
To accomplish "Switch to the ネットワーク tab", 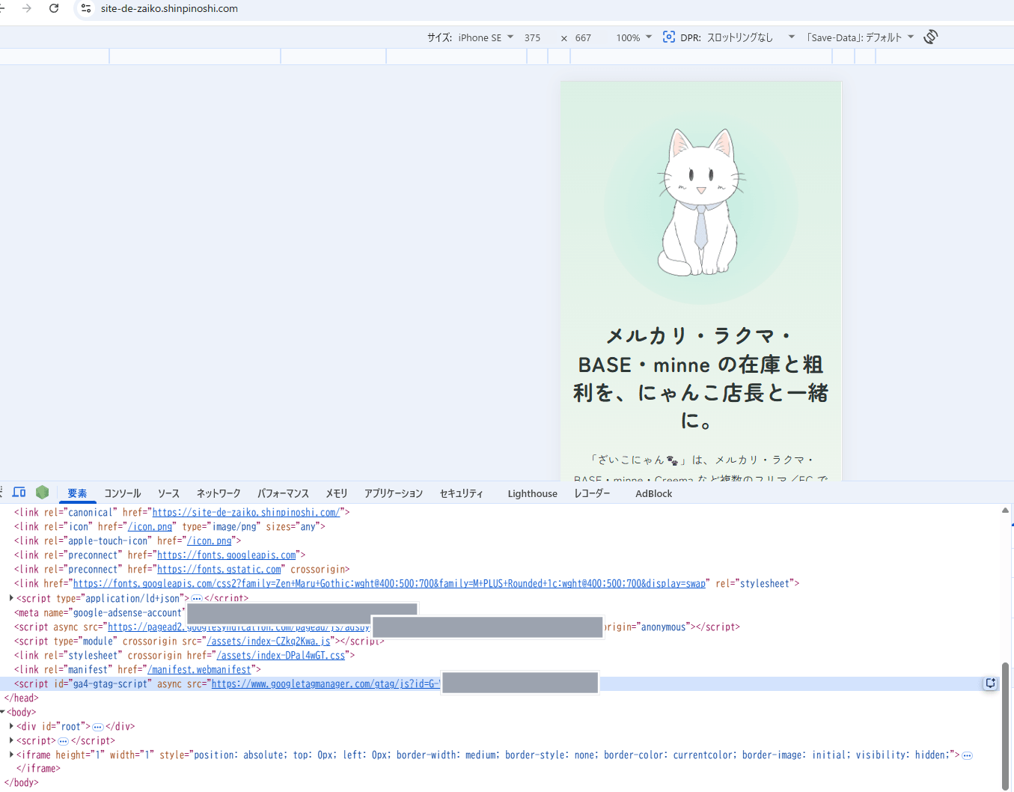I will pos(219,493).
